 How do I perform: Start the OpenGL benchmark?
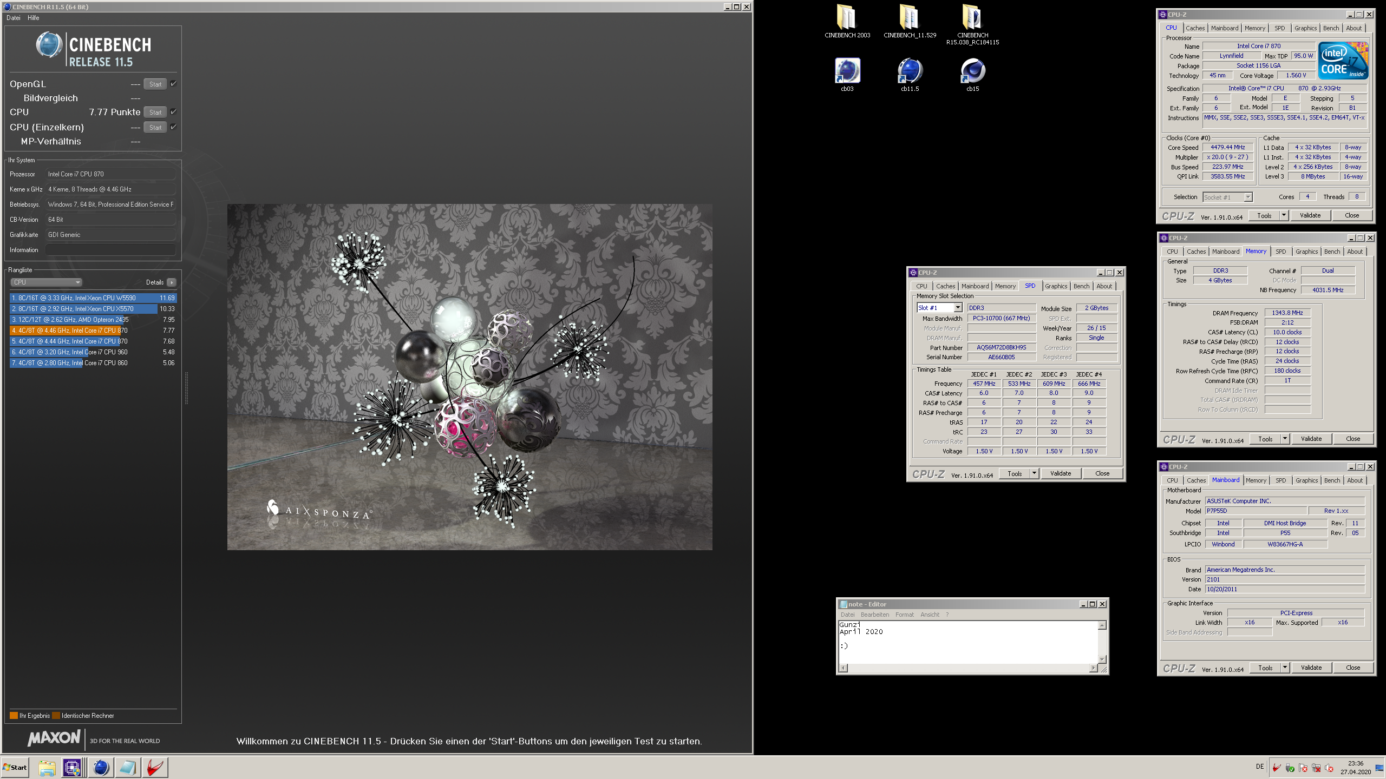pos(155,84)
